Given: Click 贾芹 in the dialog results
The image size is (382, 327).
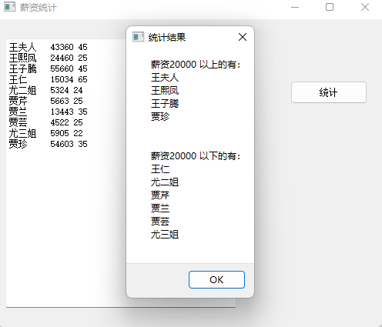Looking at the screenshot, I should [160, 195].
